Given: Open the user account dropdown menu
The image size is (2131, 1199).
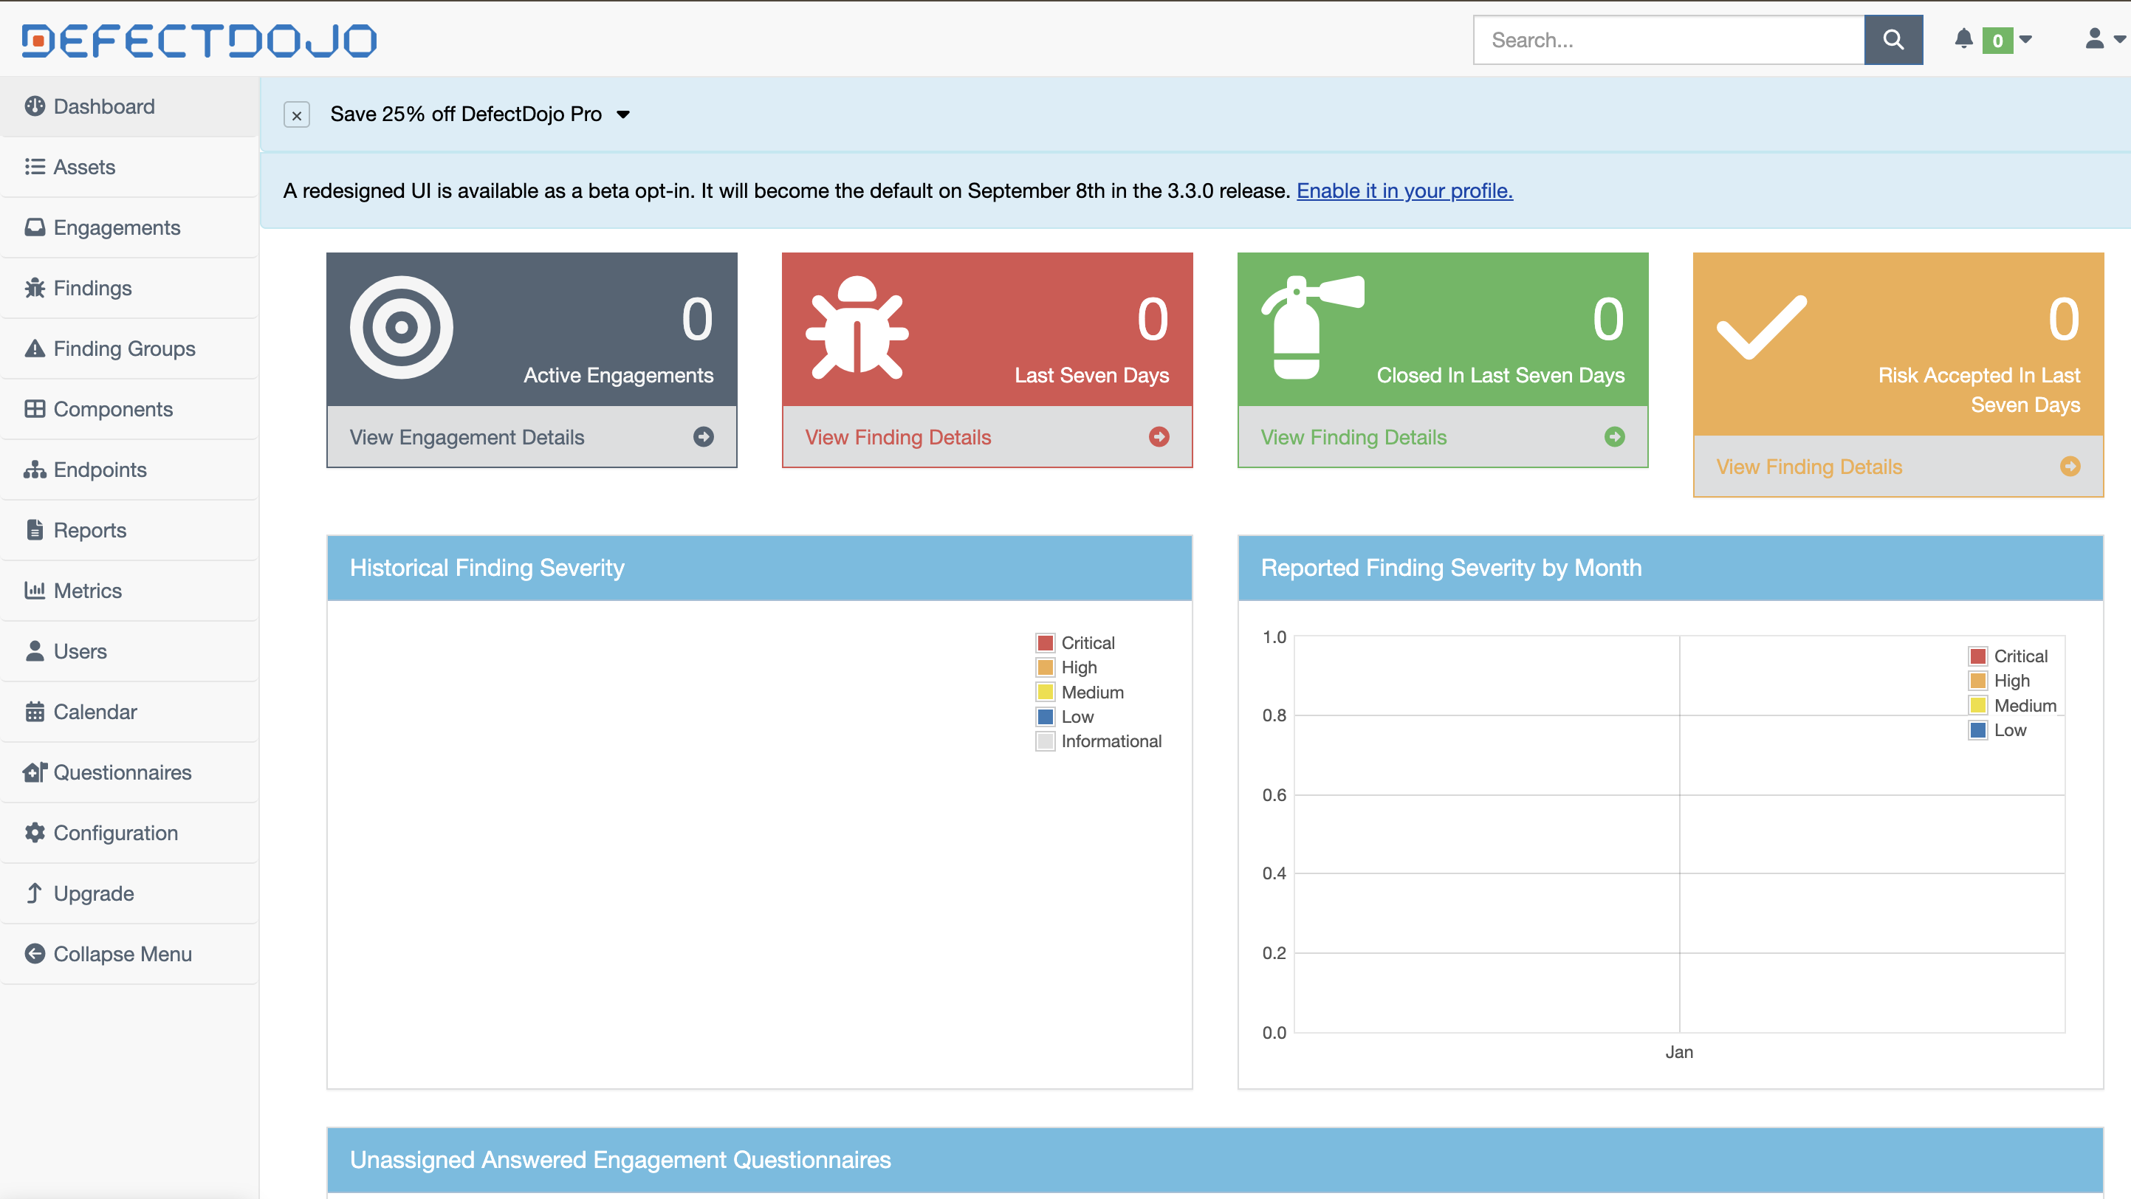Looking at the screenshot, I should (2104, 39).
